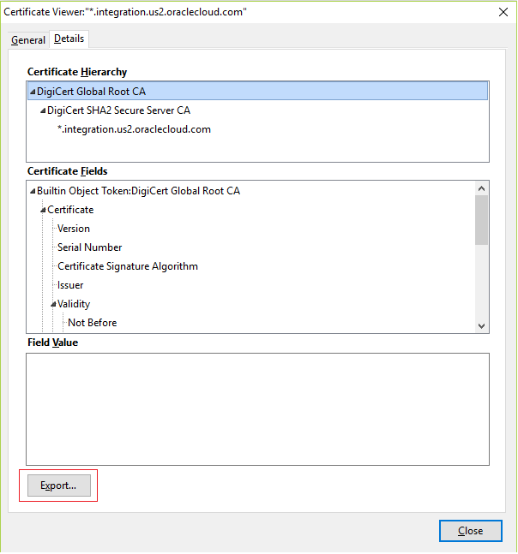Select DigiCert Global Root CA in hierarchy
Image resolution: width=518 pixels, height=554 pixels.
(x=257, y=91)
